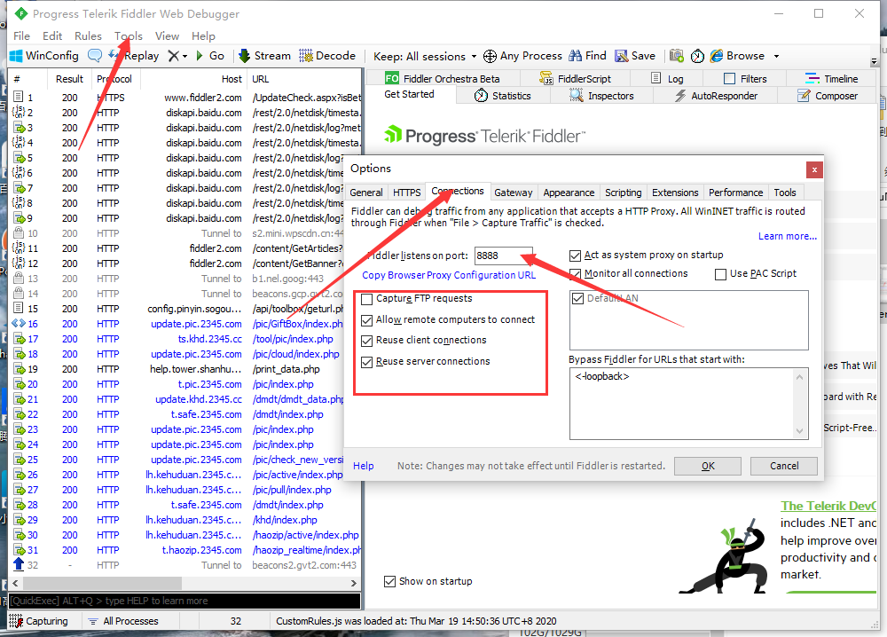
Task: Toggle Monitor all connections checkbox
Action: [x=576, y=274]
